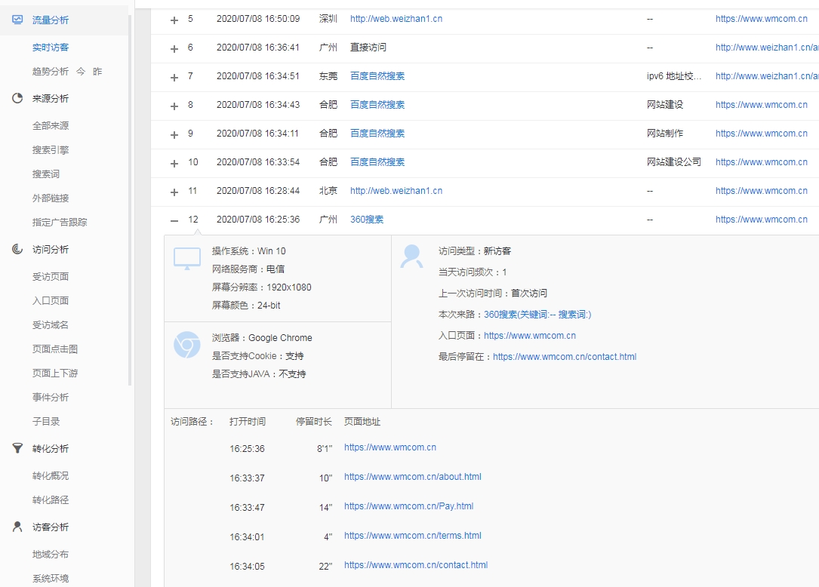819x587 pixels.
Task: Click the Chrome browser icon
Action: tap(187, 345)
